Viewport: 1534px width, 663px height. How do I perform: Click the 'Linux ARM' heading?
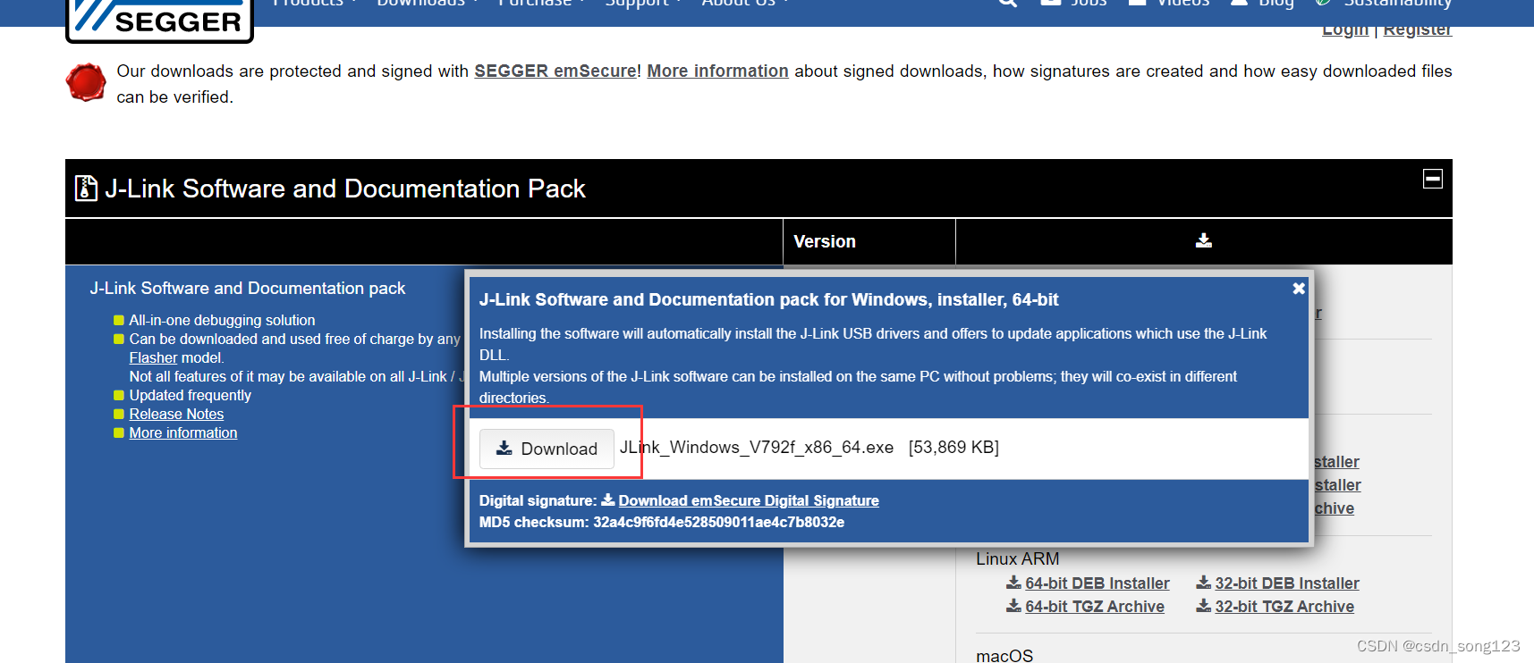click(1017, 559)
